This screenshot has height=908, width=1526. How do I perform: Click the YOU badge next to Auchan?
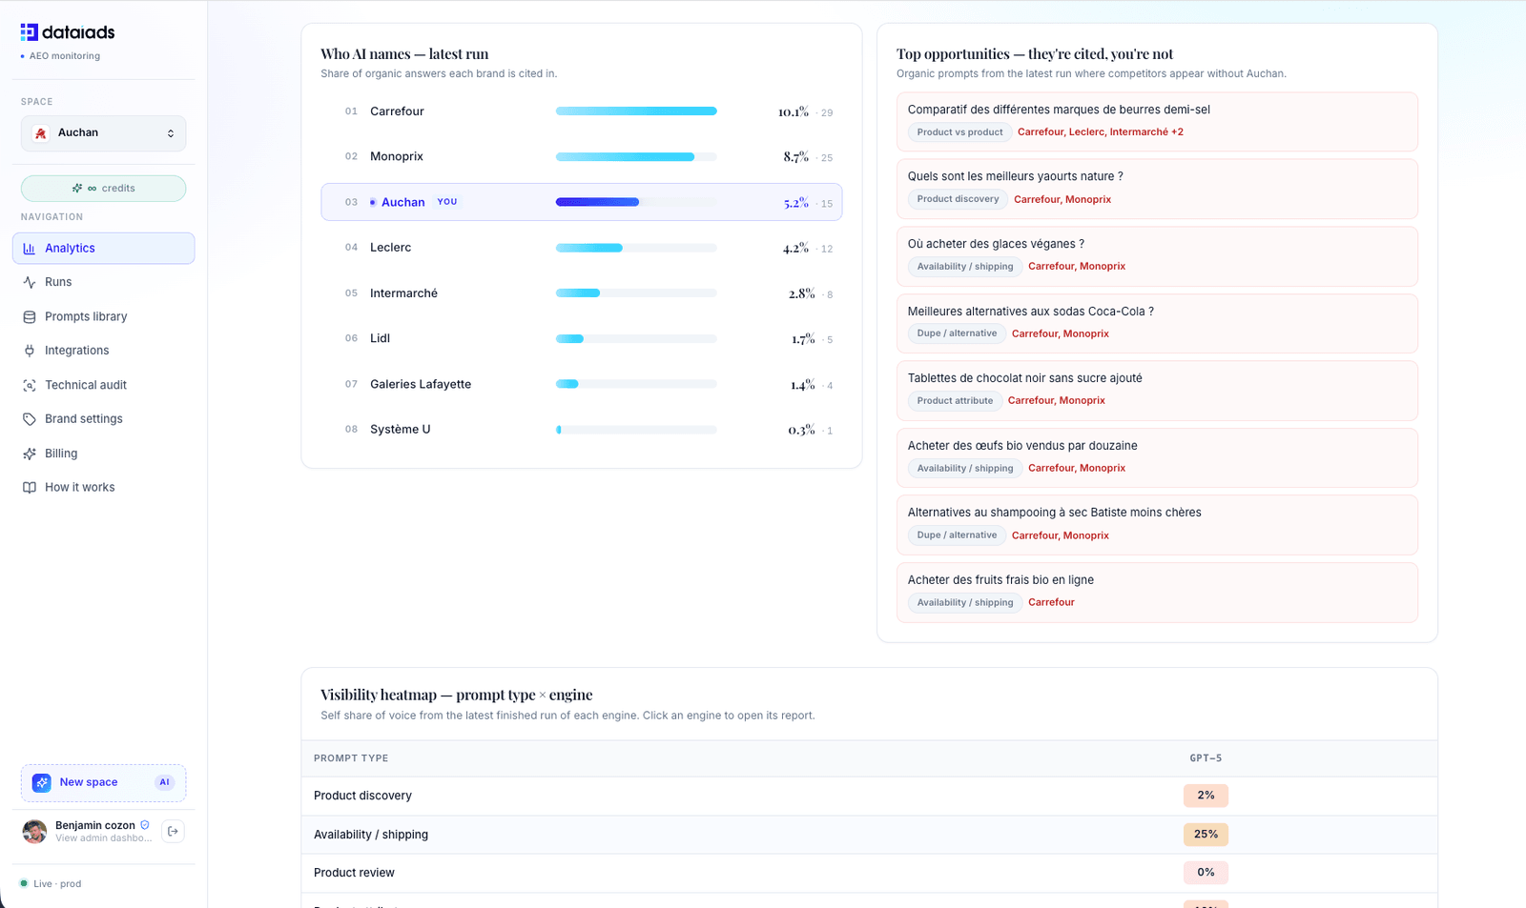[447, 202]
